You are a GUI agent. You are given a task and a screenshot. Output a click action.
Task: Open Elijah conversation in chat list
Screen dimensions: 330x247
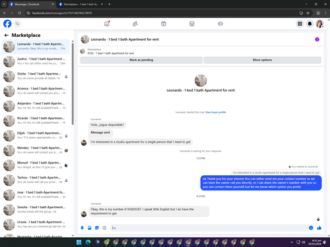pyautogui.click(x=36, y=136)
